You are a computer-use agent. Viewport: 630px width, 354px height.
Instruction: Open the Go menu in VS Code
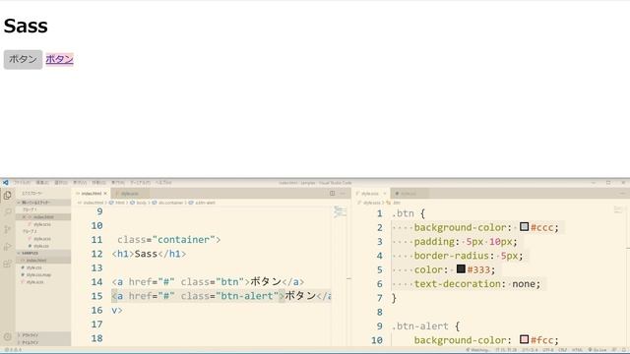98,183
